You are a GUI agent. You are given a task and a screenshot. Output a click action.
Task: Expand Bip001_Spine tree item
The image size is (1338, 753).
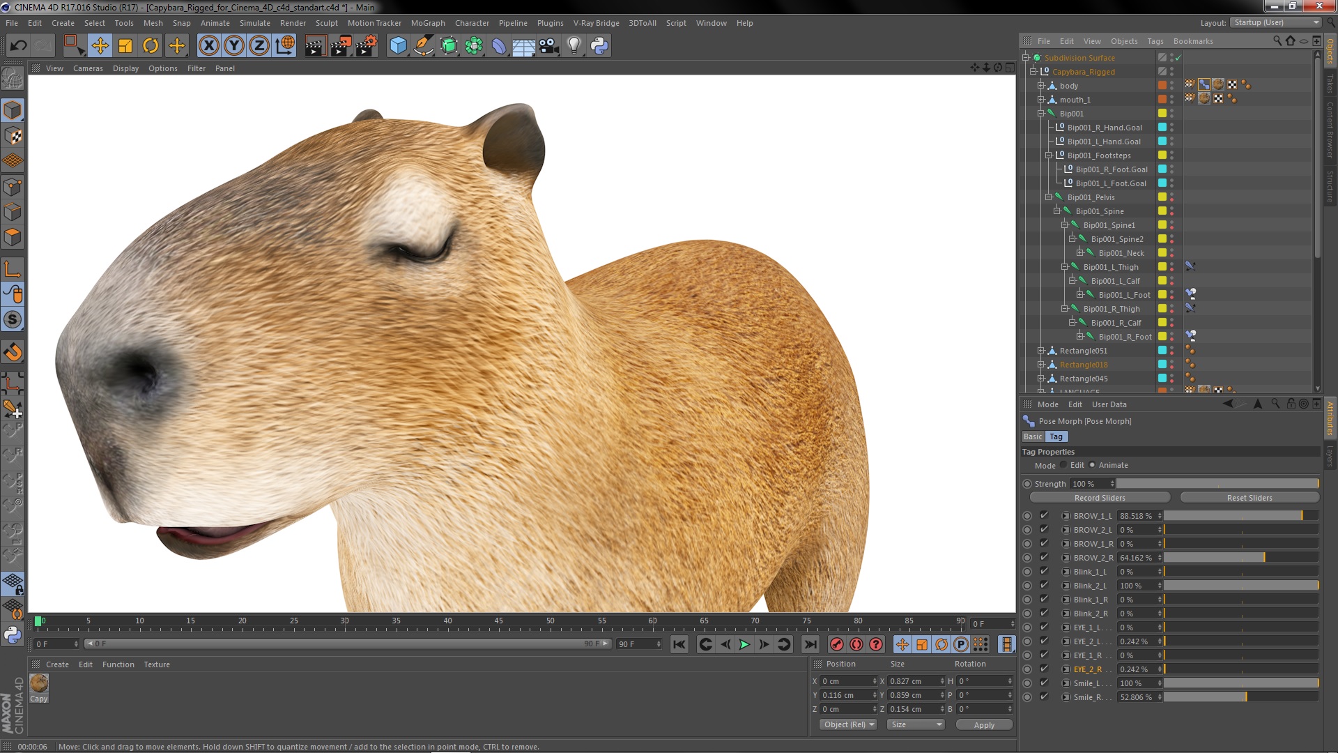point(1056,211)
